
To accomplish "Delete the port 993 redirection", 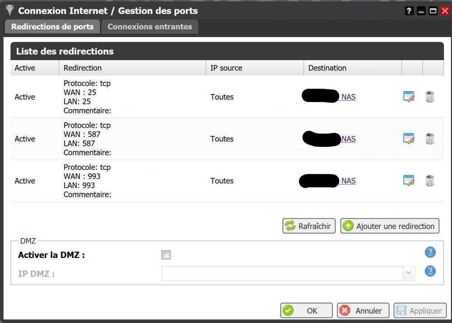I will click(430, 181).
